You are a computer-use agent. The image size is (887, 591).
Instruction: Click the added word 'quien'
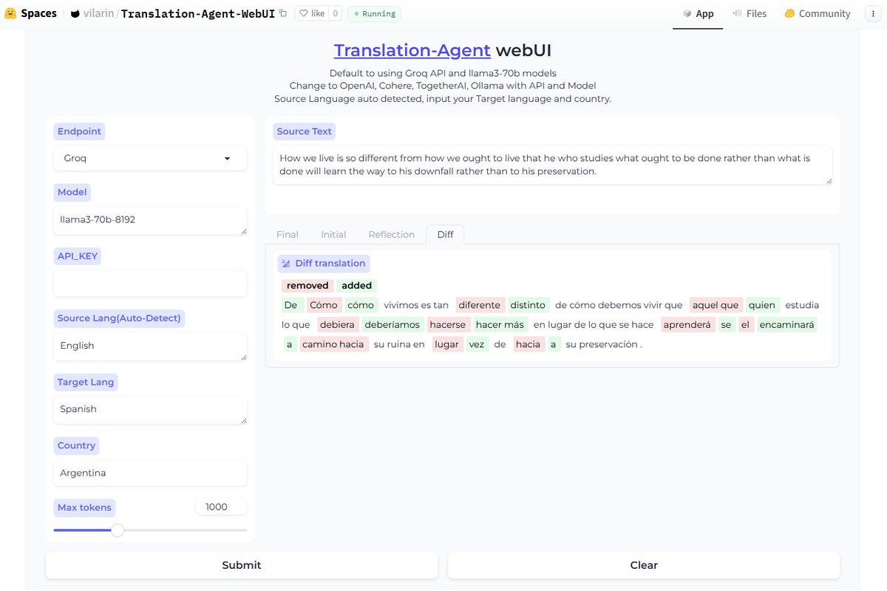pos(762,305)
